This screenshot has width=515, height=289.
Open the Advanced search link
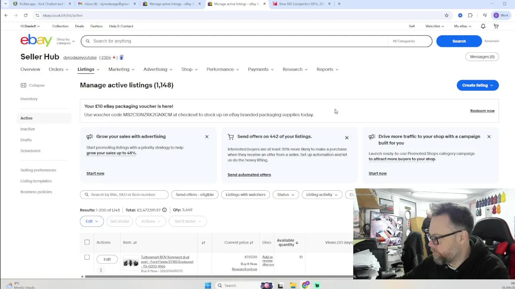point(491,41)
